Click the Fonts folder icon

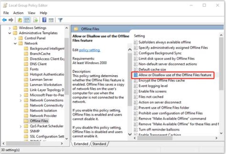pos(26,69)
